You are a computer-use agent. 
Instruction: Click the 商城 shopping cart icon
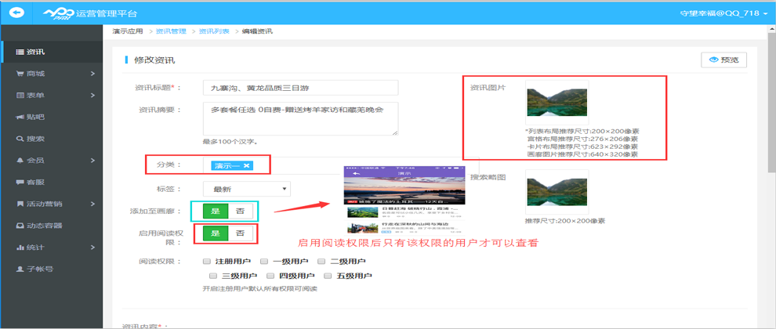[x=20, y=74]
